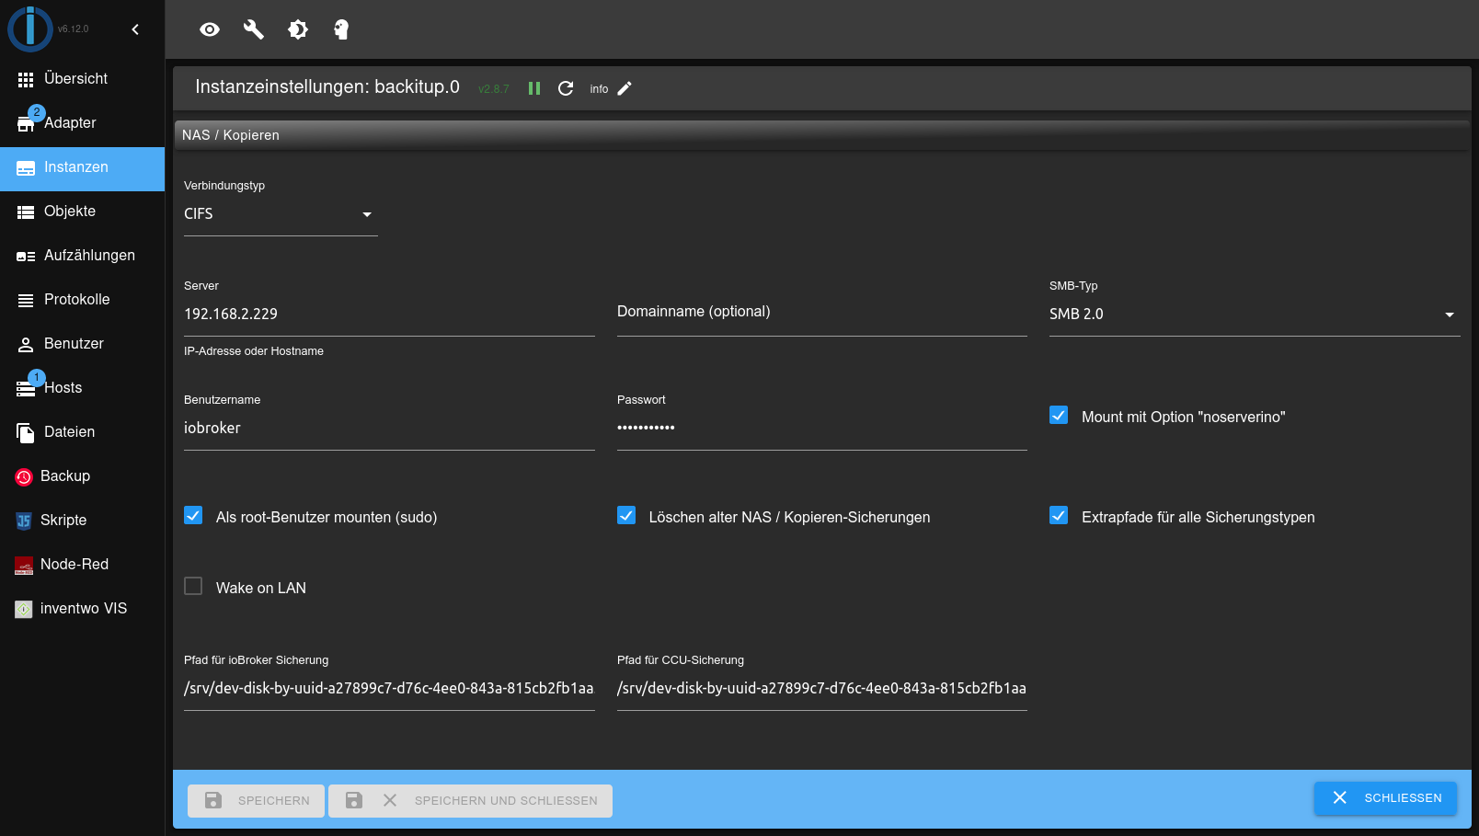The width and height of the screenshot is (1479, 836).
Task: Open the Verbindungstyp CIFS dropdown
Action: 281,214
